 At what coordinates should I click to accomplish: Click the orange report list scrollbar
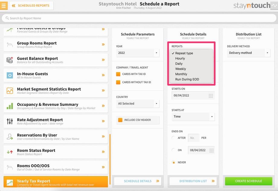click(110, 159)
